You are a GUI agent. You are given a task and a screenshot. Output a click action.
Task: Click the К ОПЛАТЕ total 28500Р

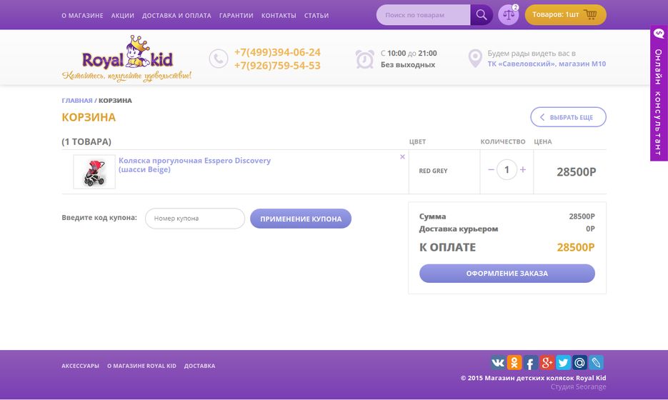point(576,247)
